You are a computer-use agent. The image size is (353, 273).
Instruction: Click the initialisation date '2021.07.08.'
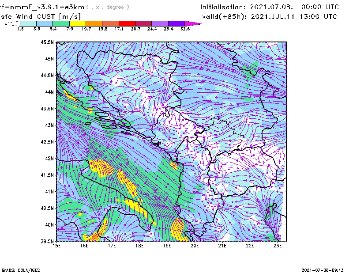point(271,7)
